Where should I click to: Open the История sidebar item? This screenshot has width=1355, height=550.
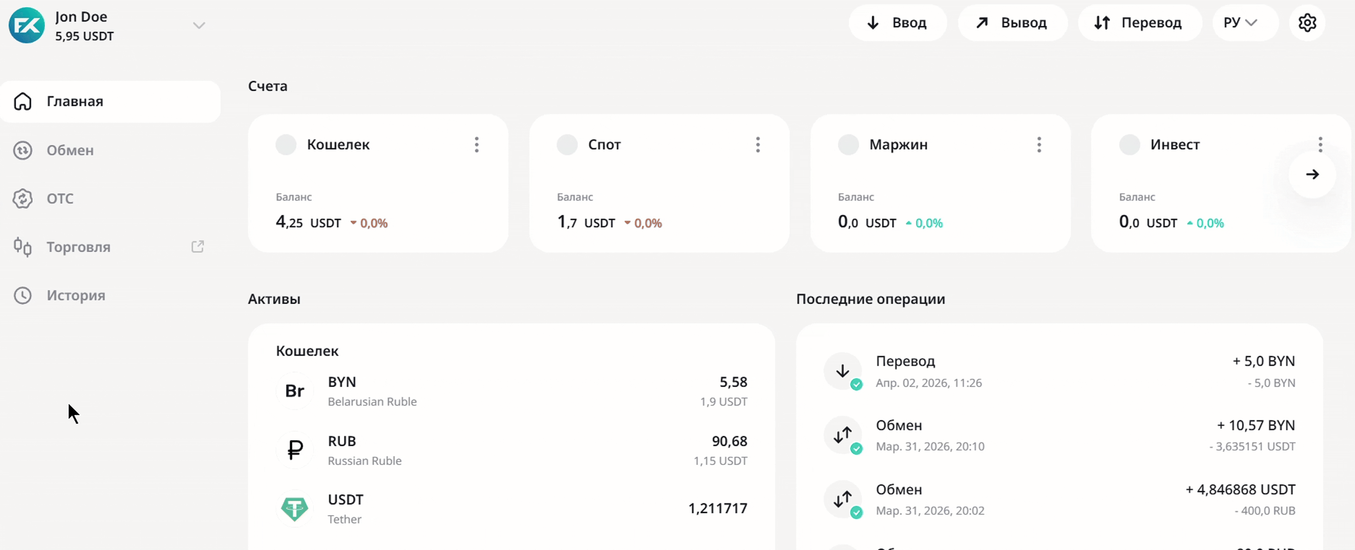pyautogui.click(x=76, y=295)
